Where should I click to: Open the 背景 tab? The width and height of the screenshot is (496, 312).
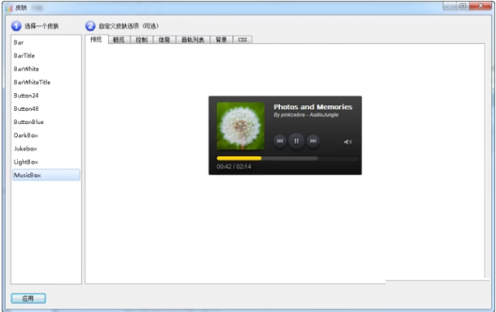tap(222, 40)
